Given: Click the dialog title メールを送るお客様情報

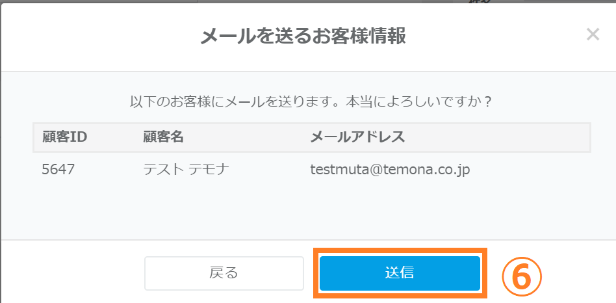Looking at the screenshot, I should click(303, 36).
